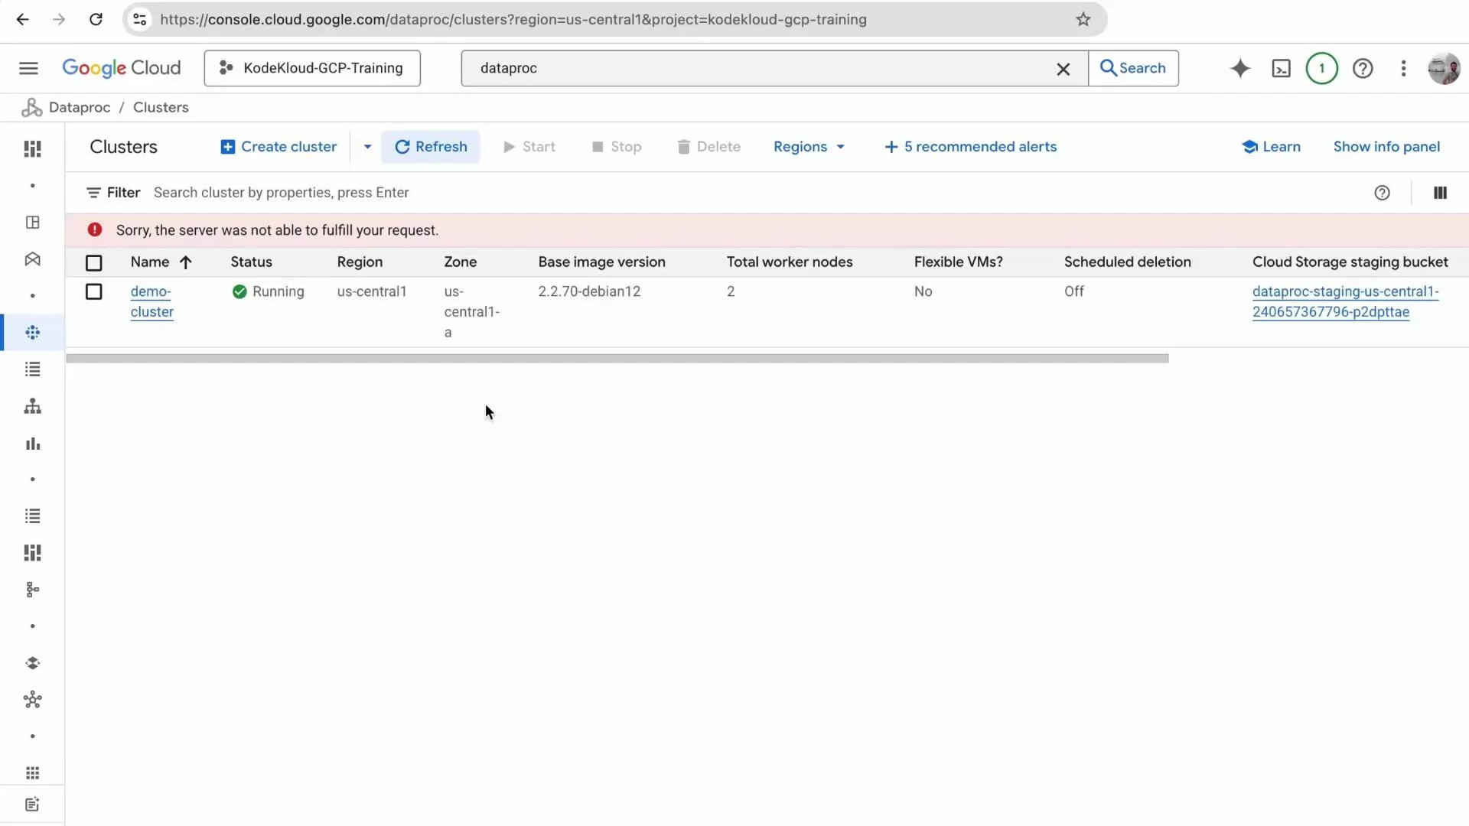Click Show info panel
Screen dimensions: 1469x826
coord(1386,147)
